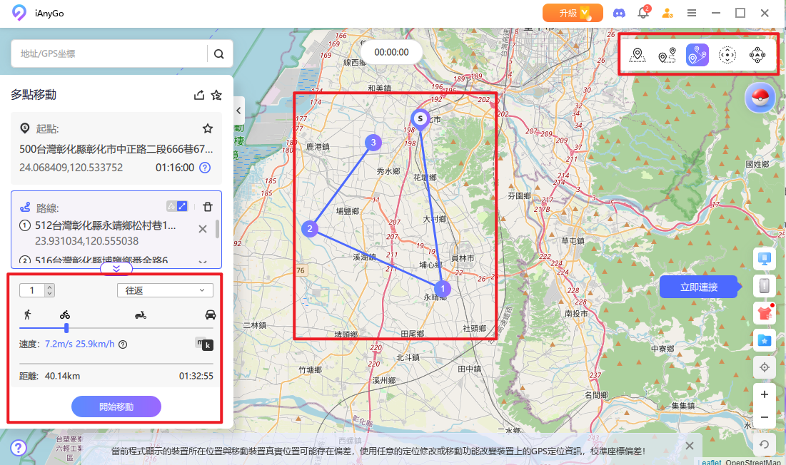Click the orange 升級 upgrade button
The height and width of the screenshot is (465, 786).
point(573,13)
